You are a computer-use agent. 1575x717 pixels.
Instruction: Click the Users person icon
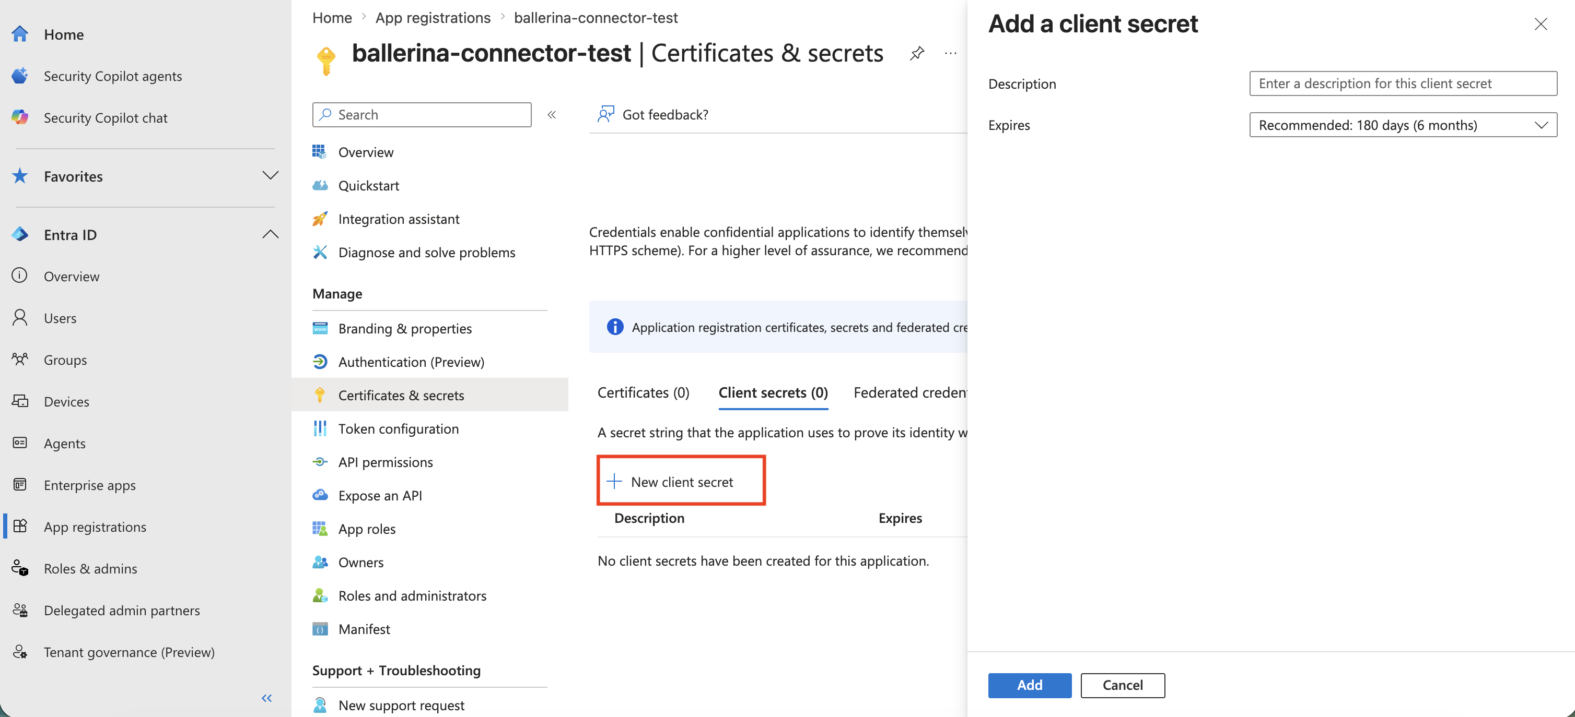tap(19, 318)
